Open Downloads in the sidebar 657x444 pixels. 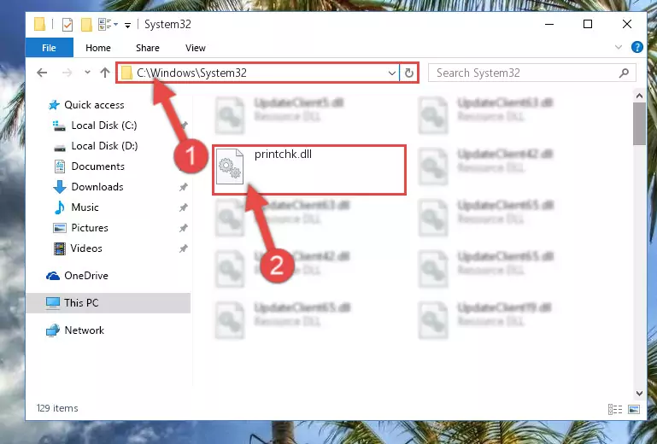click(x=97, y=187)
